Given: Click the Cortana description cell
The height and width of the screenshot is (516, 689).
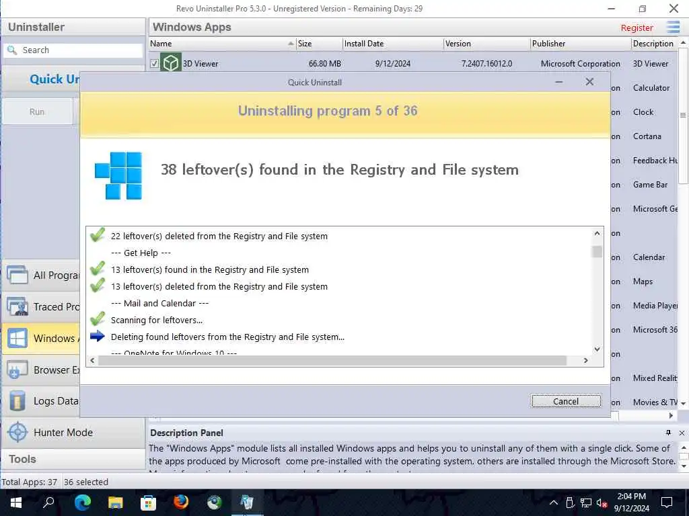Looking at the screenshot, I should pos(647,136).
